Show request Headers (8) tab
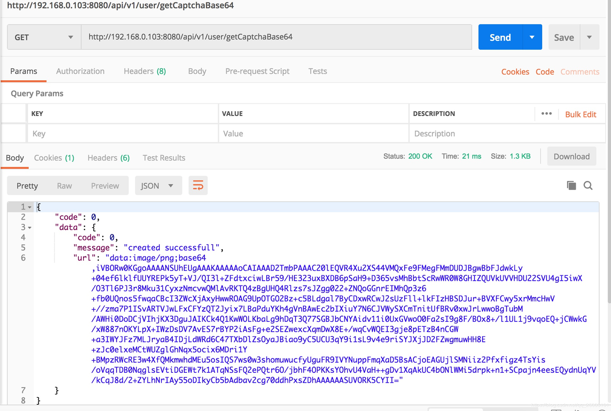This screenshot has width=611, height=411. [x=145, y=71]
